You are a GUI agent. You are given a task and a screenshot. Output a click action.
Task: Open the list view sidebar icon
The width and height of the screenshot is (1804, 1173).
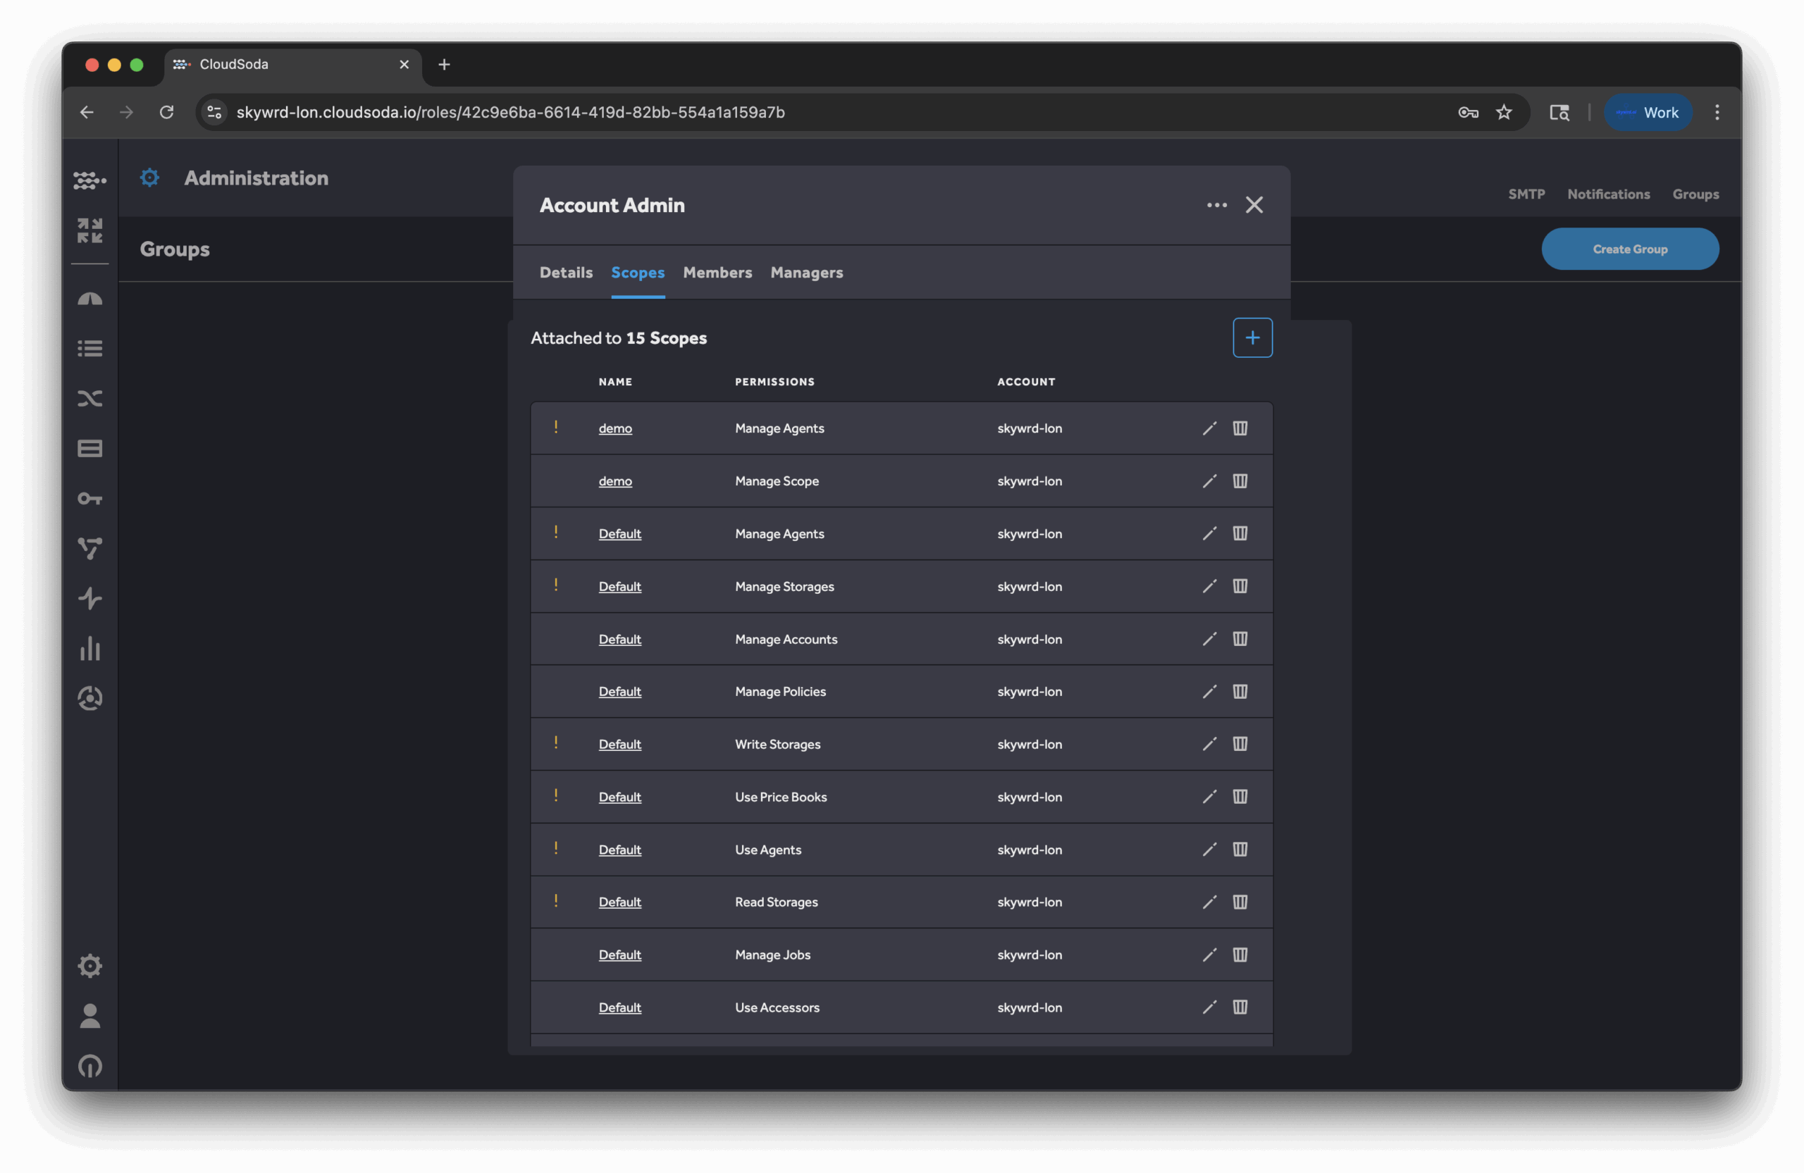89,349
